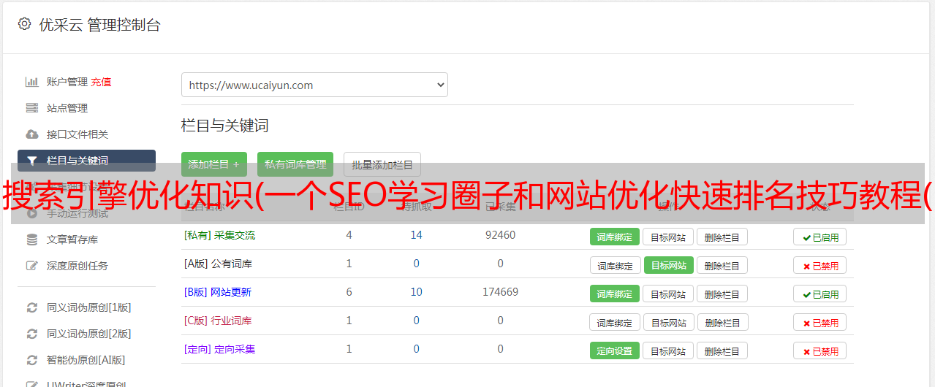Viewport: 935px width, 387px height.
Task: Click column name [B版] 网站更新
Action: point(217,292)
